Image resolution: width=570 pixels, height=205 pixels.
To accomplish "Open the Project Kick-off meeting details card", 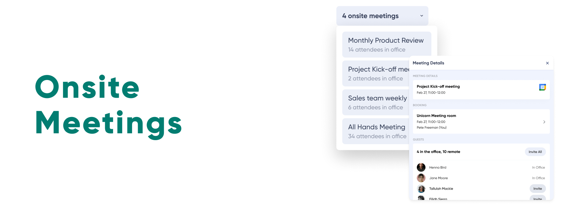I will point(481,89).
